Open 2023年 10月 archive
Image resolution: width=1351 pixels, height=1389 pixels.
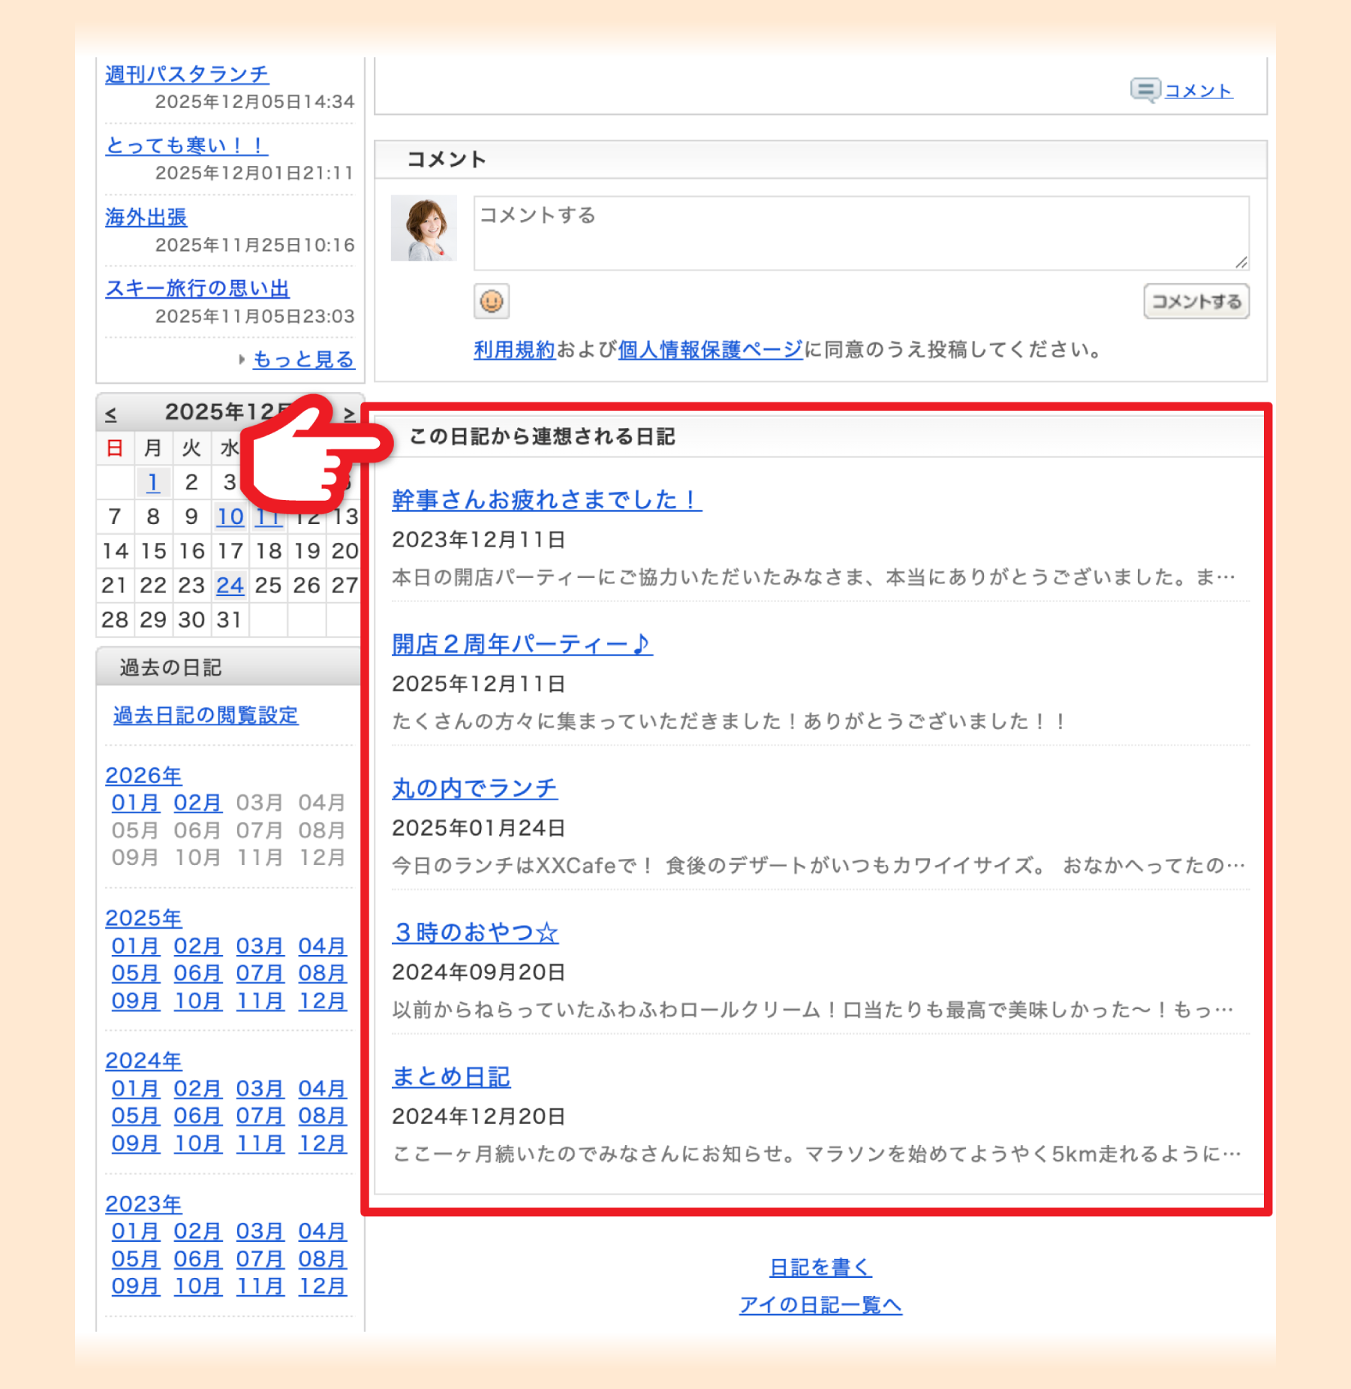198,1286
